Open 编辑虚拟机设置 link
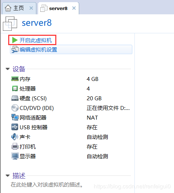 tap(38, 50)
